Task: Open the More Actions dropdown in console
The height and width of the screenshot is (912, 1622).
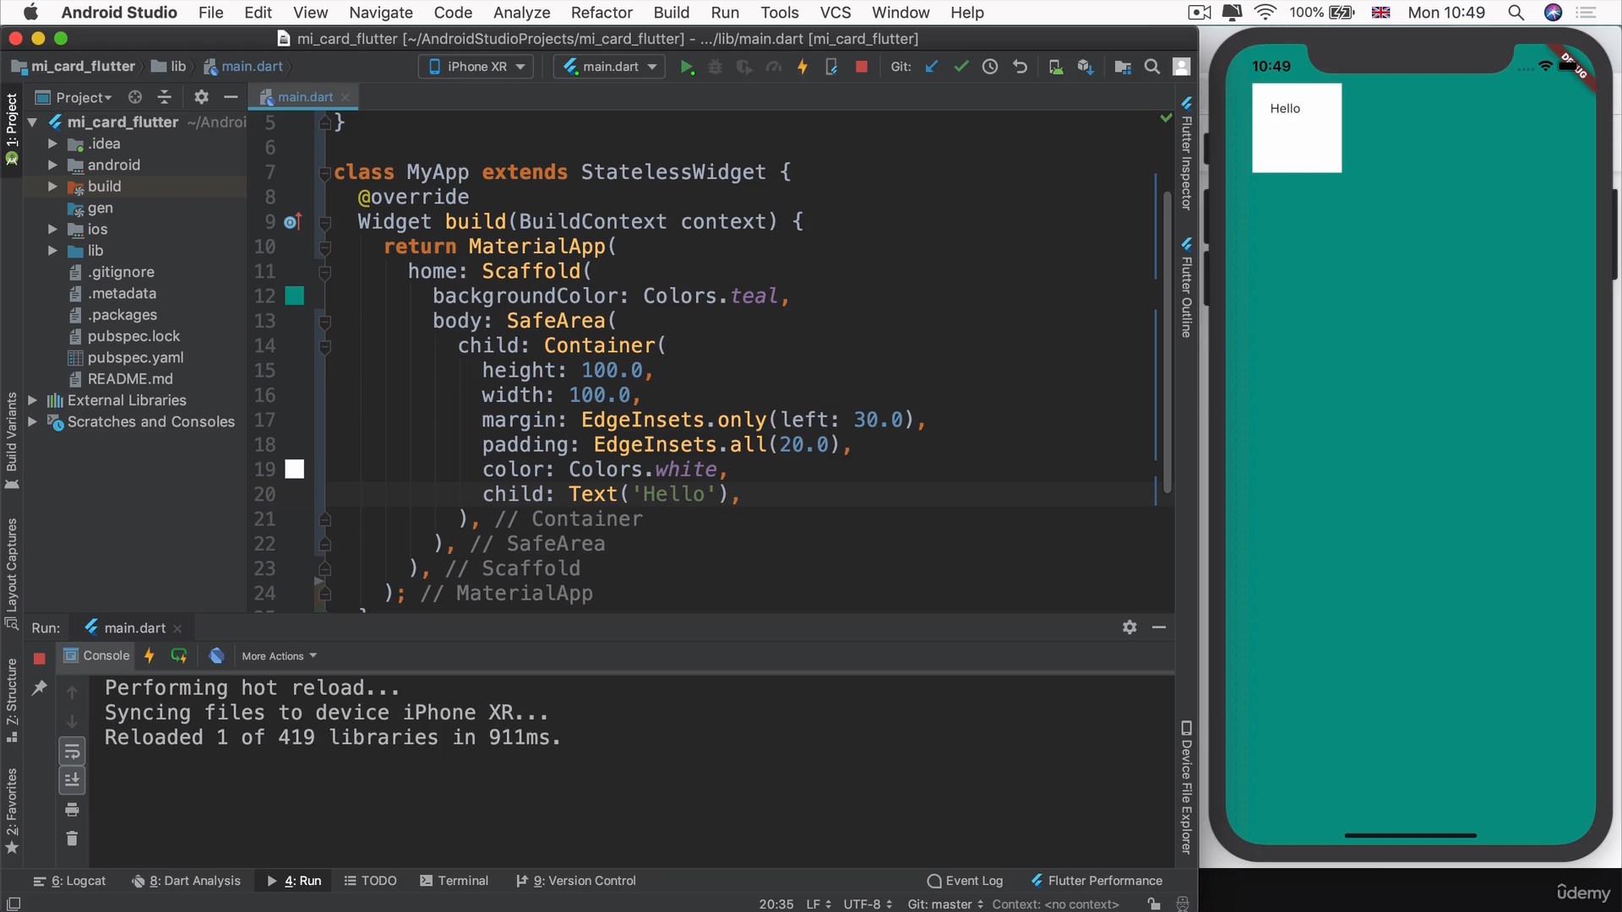Action: click(279, 656)
